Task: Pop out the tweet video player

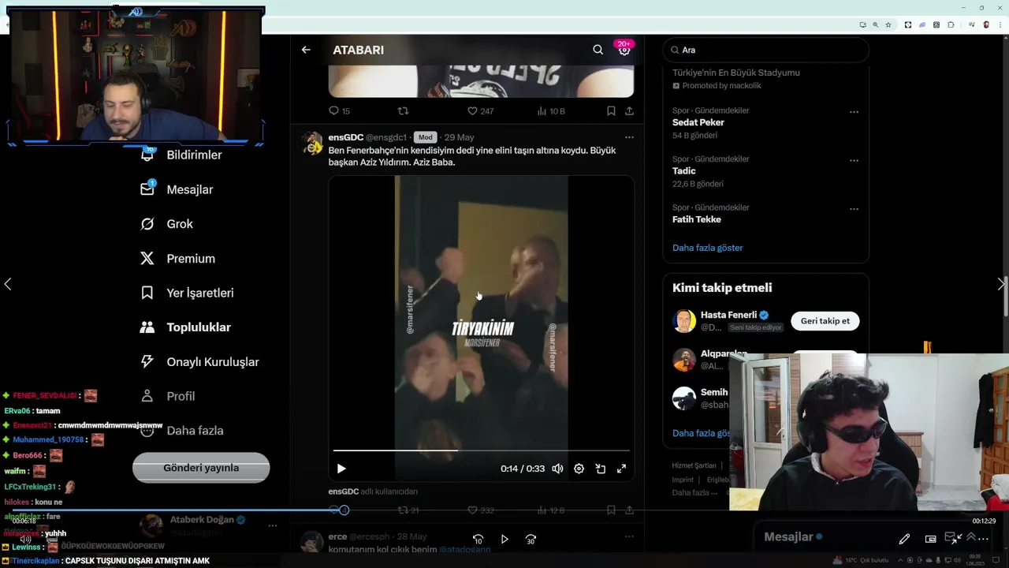Action: 600,469
